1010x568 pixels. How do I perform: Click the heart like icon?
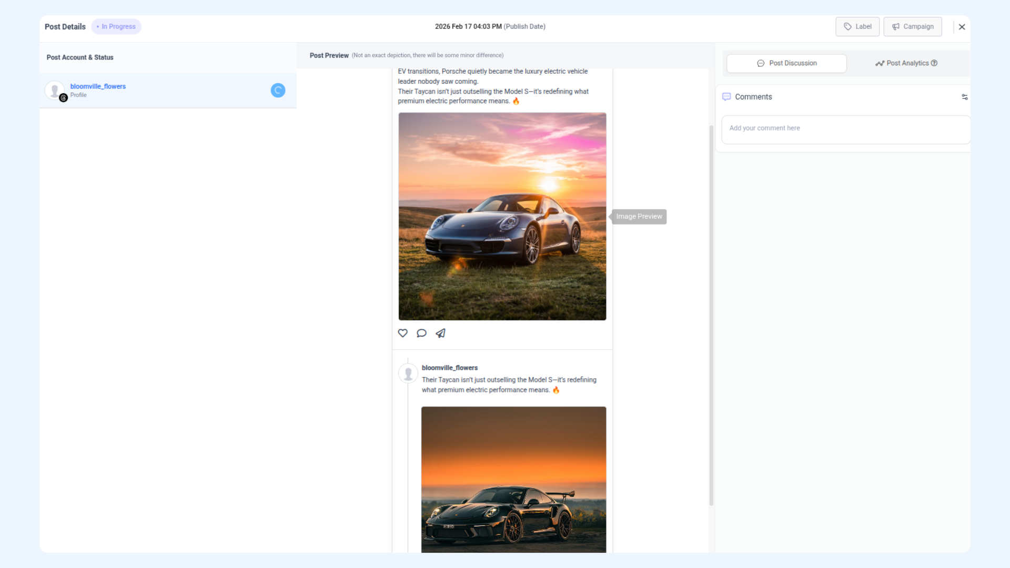[402, 333]
